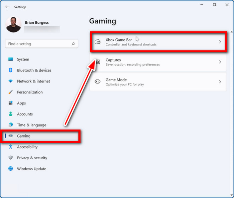The image size is (234, 198).
Task: Open Bluetooth & devices settings
Action: [x=42, y=70]
